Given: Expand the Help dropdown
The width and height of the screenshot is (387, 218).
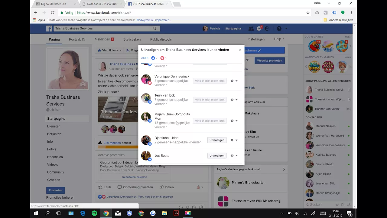Looking at the screenshot, I should (279, 39).
